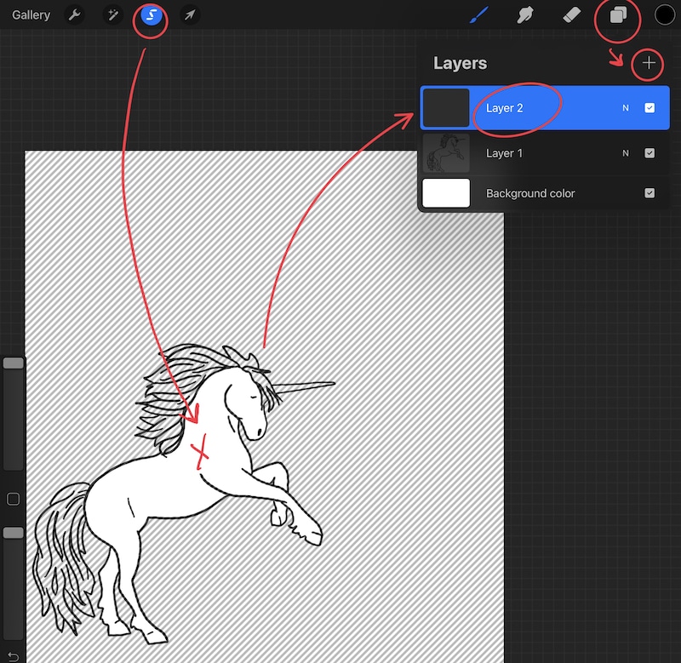
Task: Open the Smudge tool
Action: point(525,14)
